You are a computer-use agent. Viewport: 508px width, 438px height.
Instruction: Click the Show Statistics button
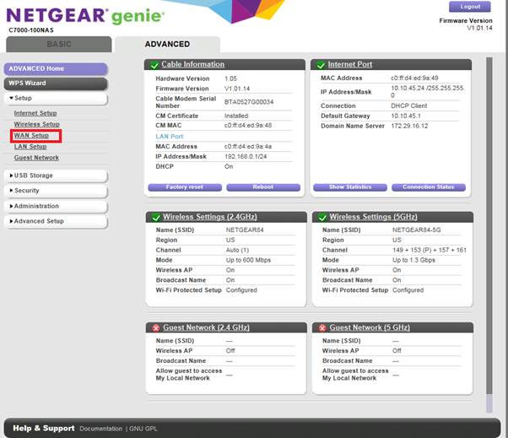[x=350, y=187]
